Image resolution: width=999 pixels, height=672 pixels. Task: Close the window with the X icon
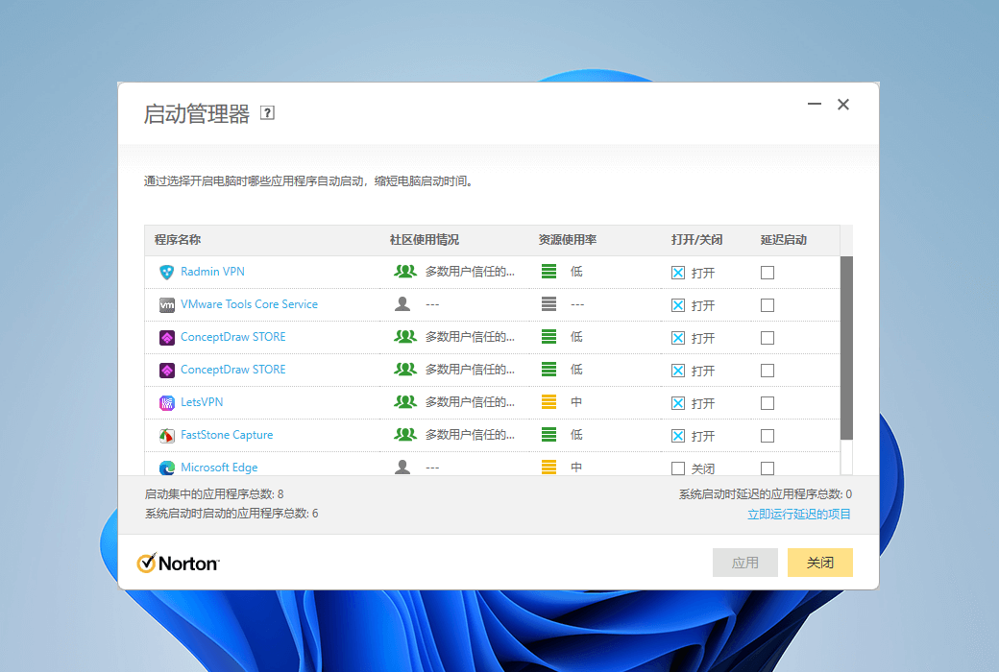[x=843, y=105]
